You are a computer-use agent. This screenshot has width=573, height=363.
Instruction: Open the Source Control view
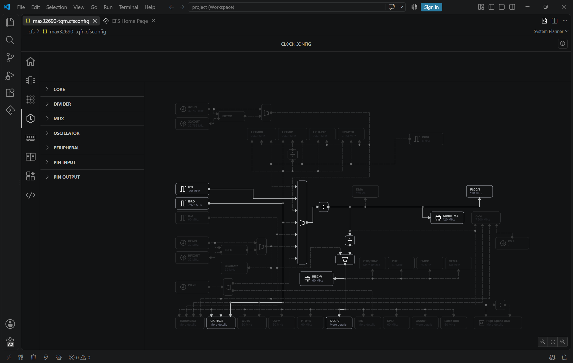pyautogui.click(x=10, y=58)
